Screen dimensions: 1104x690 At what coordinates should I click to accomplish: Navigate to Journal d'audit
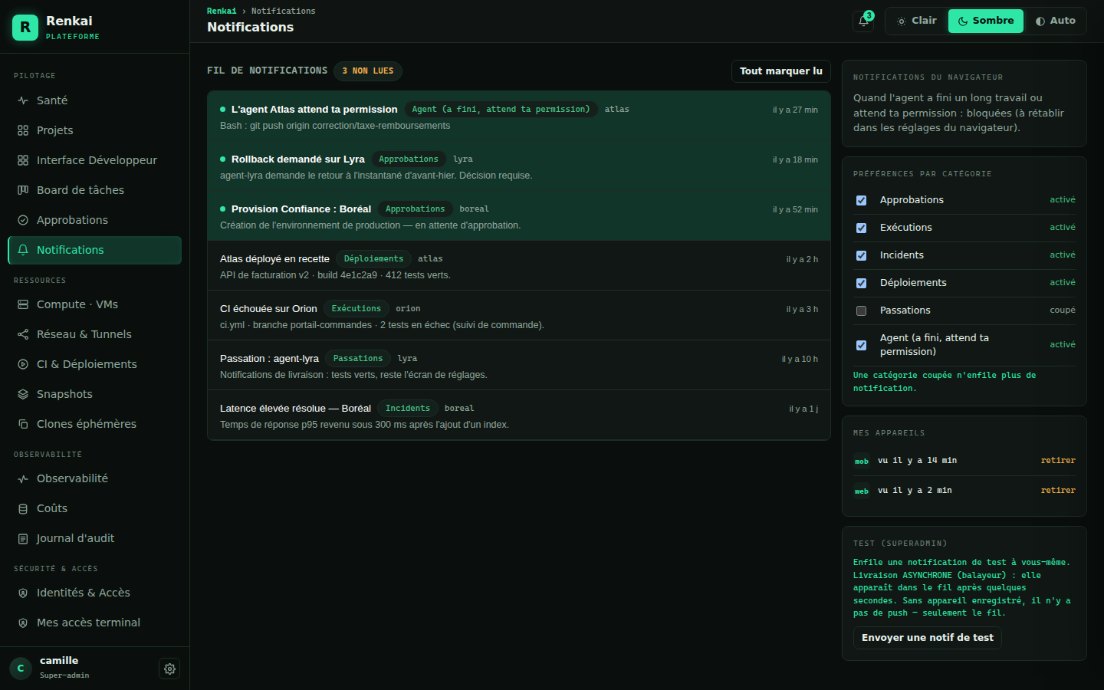point(94,538)
